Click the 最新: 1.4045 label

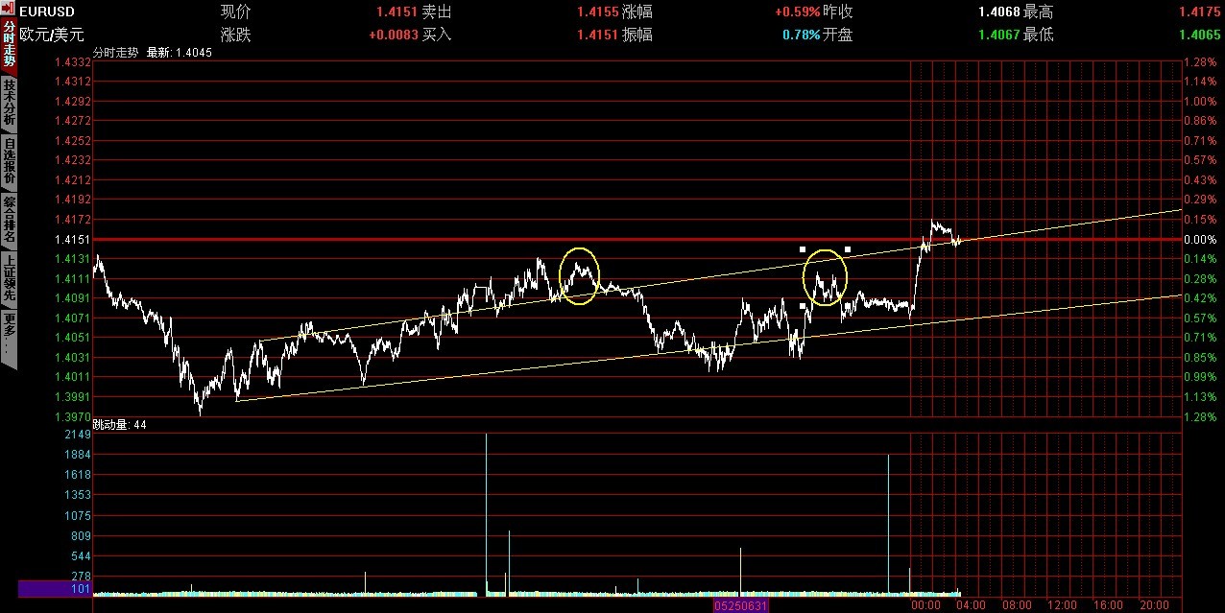point(180,53)
